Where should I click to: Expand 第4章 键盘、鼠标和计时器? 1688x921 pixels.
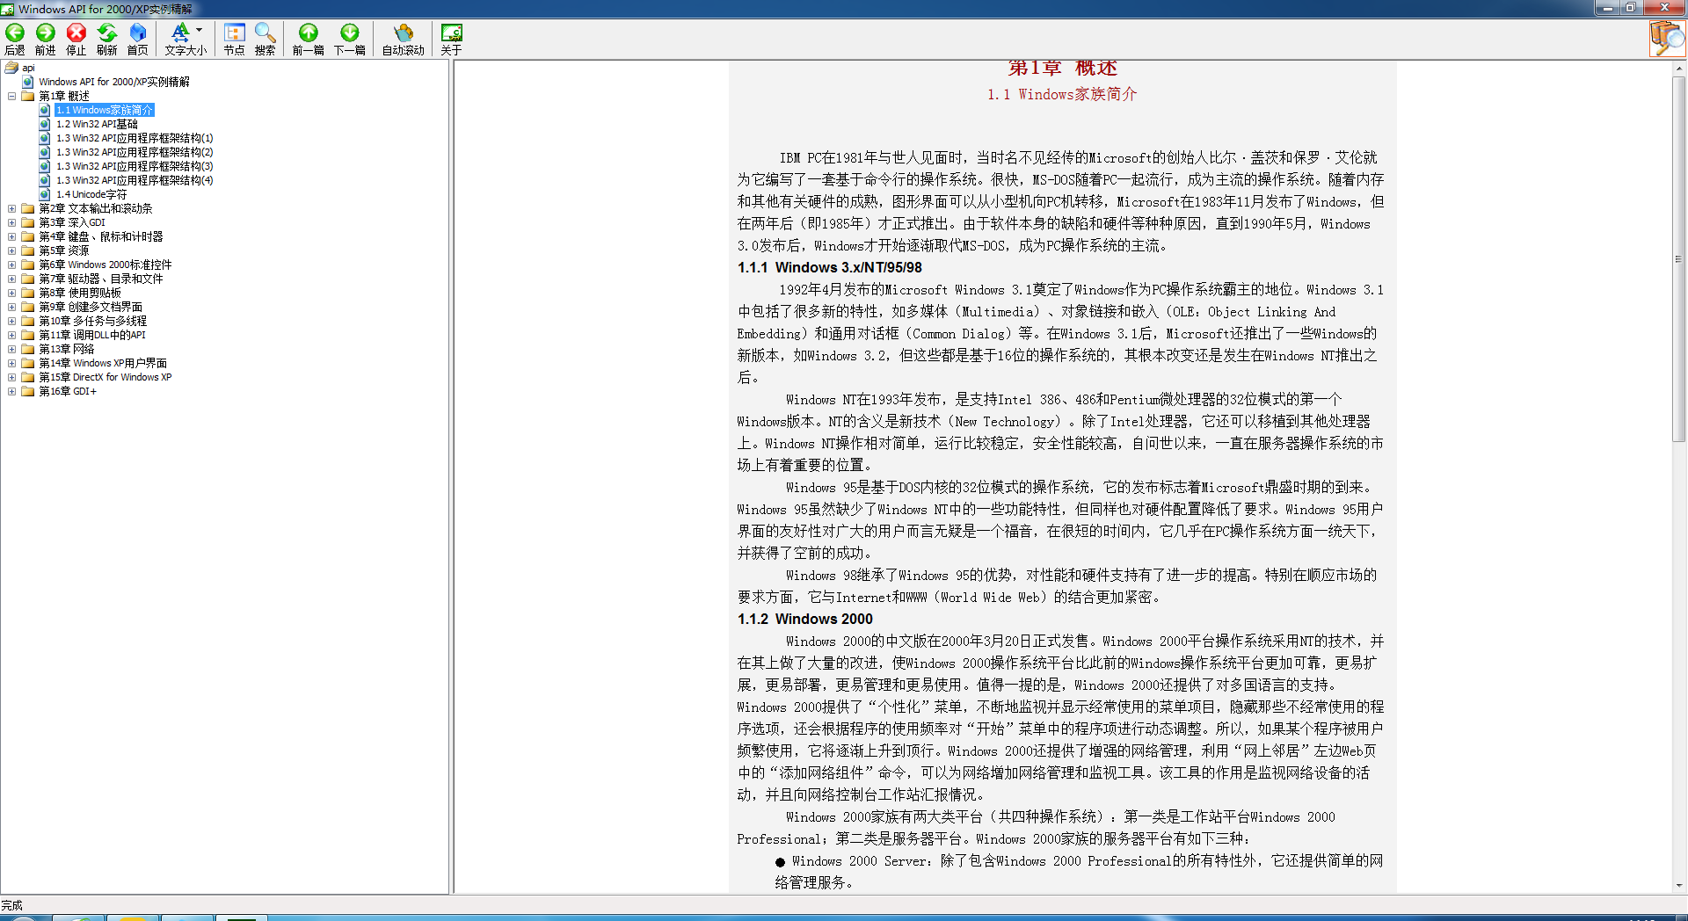(11, 236)
